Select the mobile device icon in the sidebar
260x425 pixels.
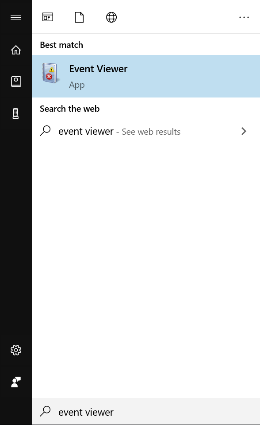tap(16, 113)
